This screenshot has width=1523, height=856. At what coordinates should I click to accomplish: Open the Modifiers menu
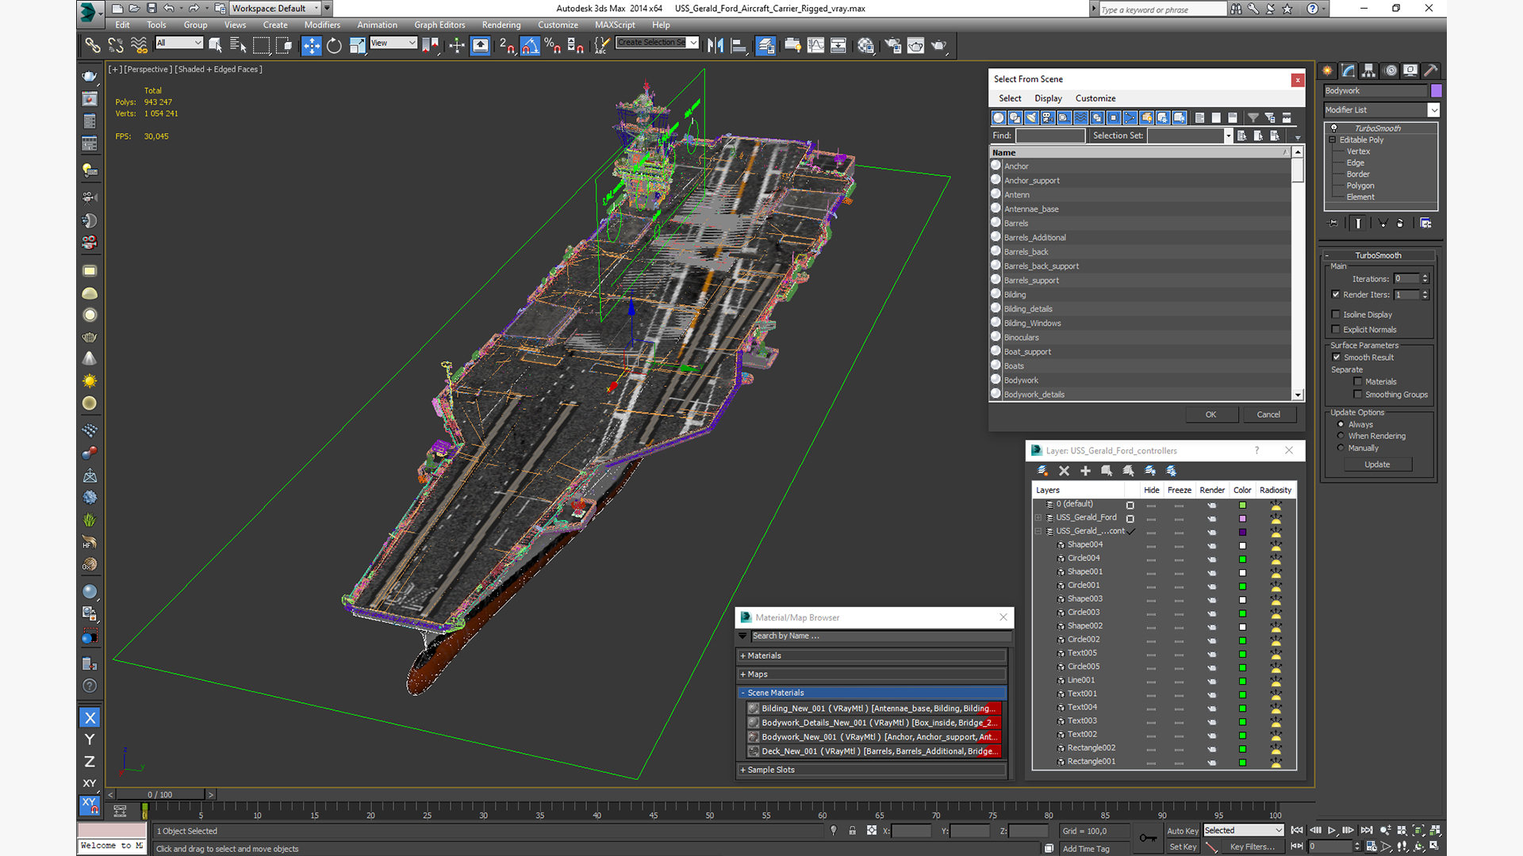tap(322, 25)
